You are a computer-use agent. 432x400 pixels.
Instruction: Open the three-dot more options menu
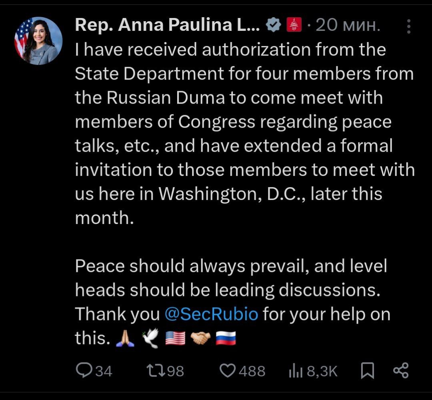[x=408, y=26]
